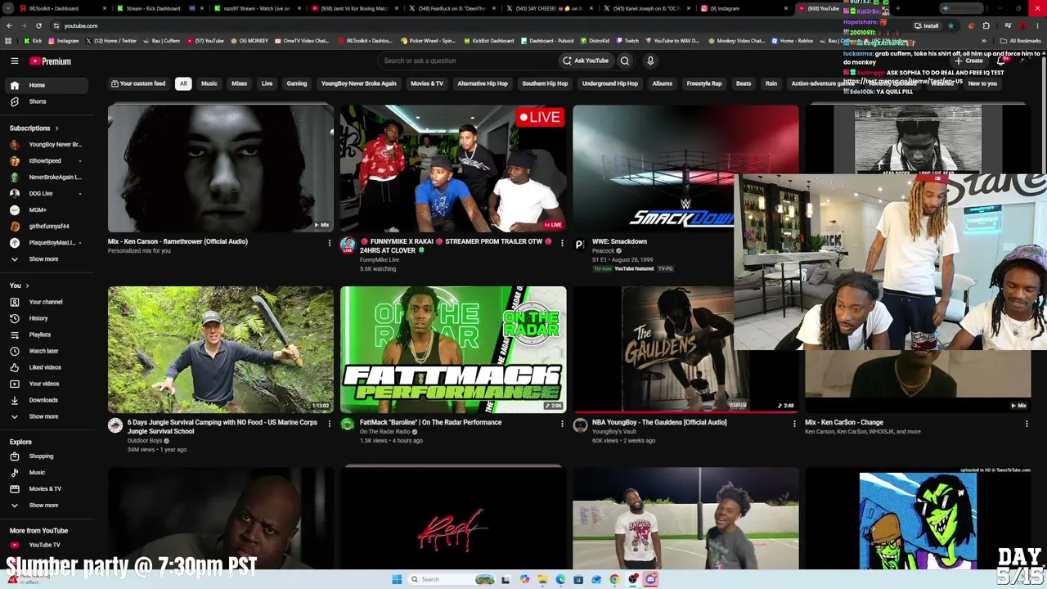
Task: Open Discord from the taskbar
Action: click(x=650, y=579)
